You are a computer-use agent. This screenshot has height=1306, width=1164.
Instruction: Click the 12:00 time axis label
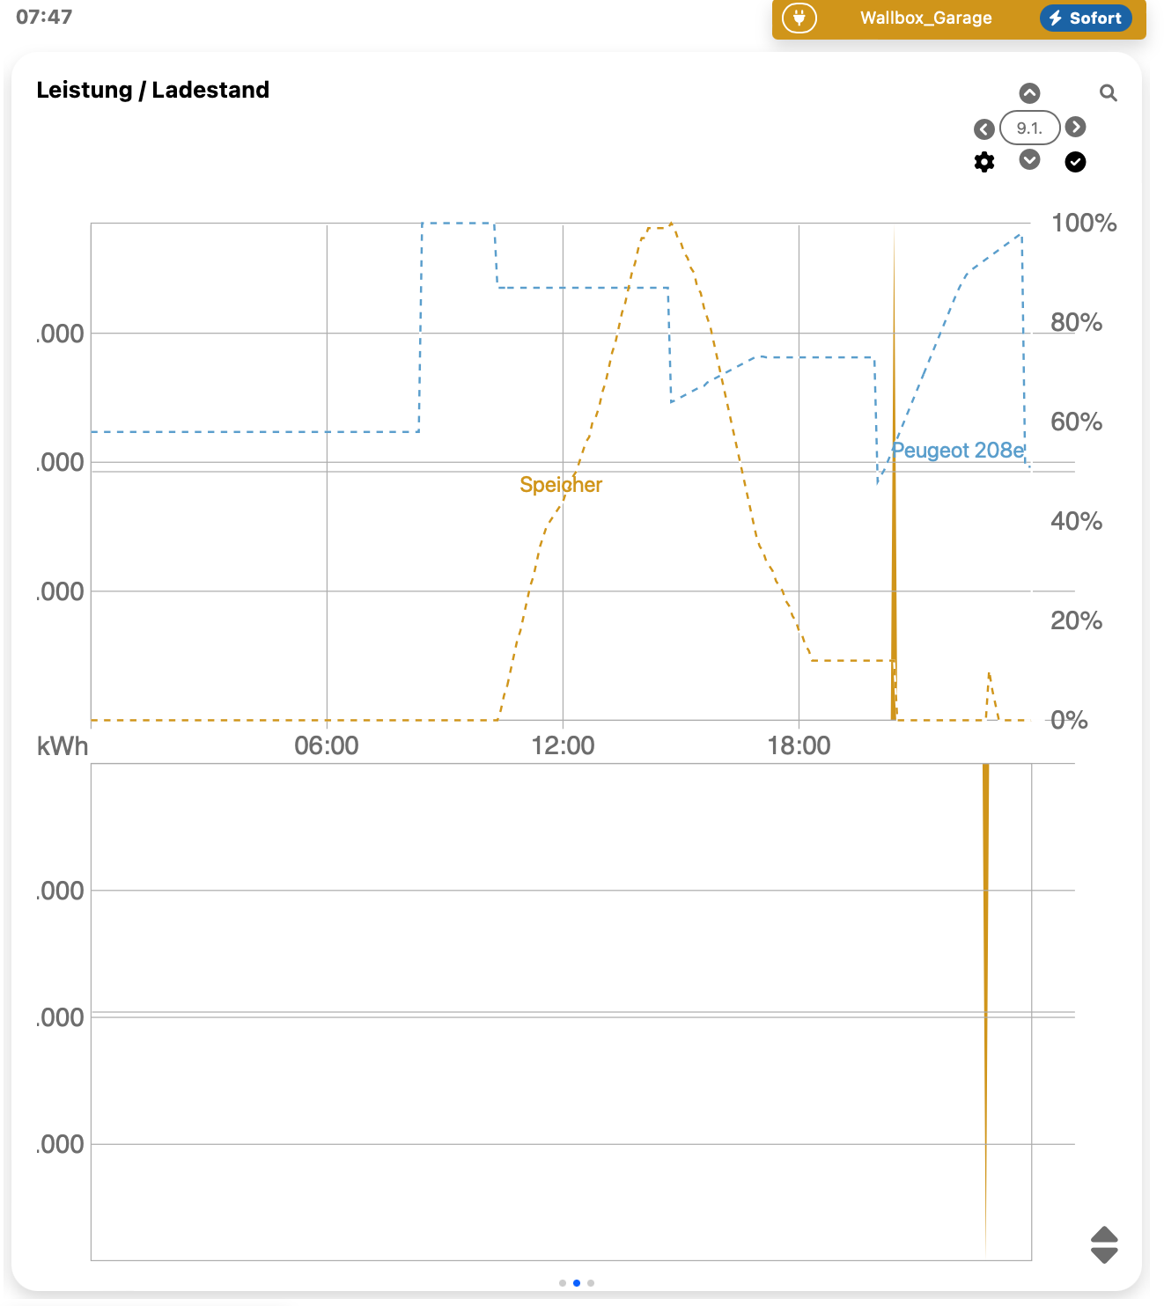(x=563, y=746)
